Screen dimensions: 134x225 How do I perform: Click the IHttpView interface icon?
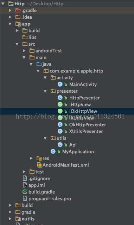coord(60,104)
